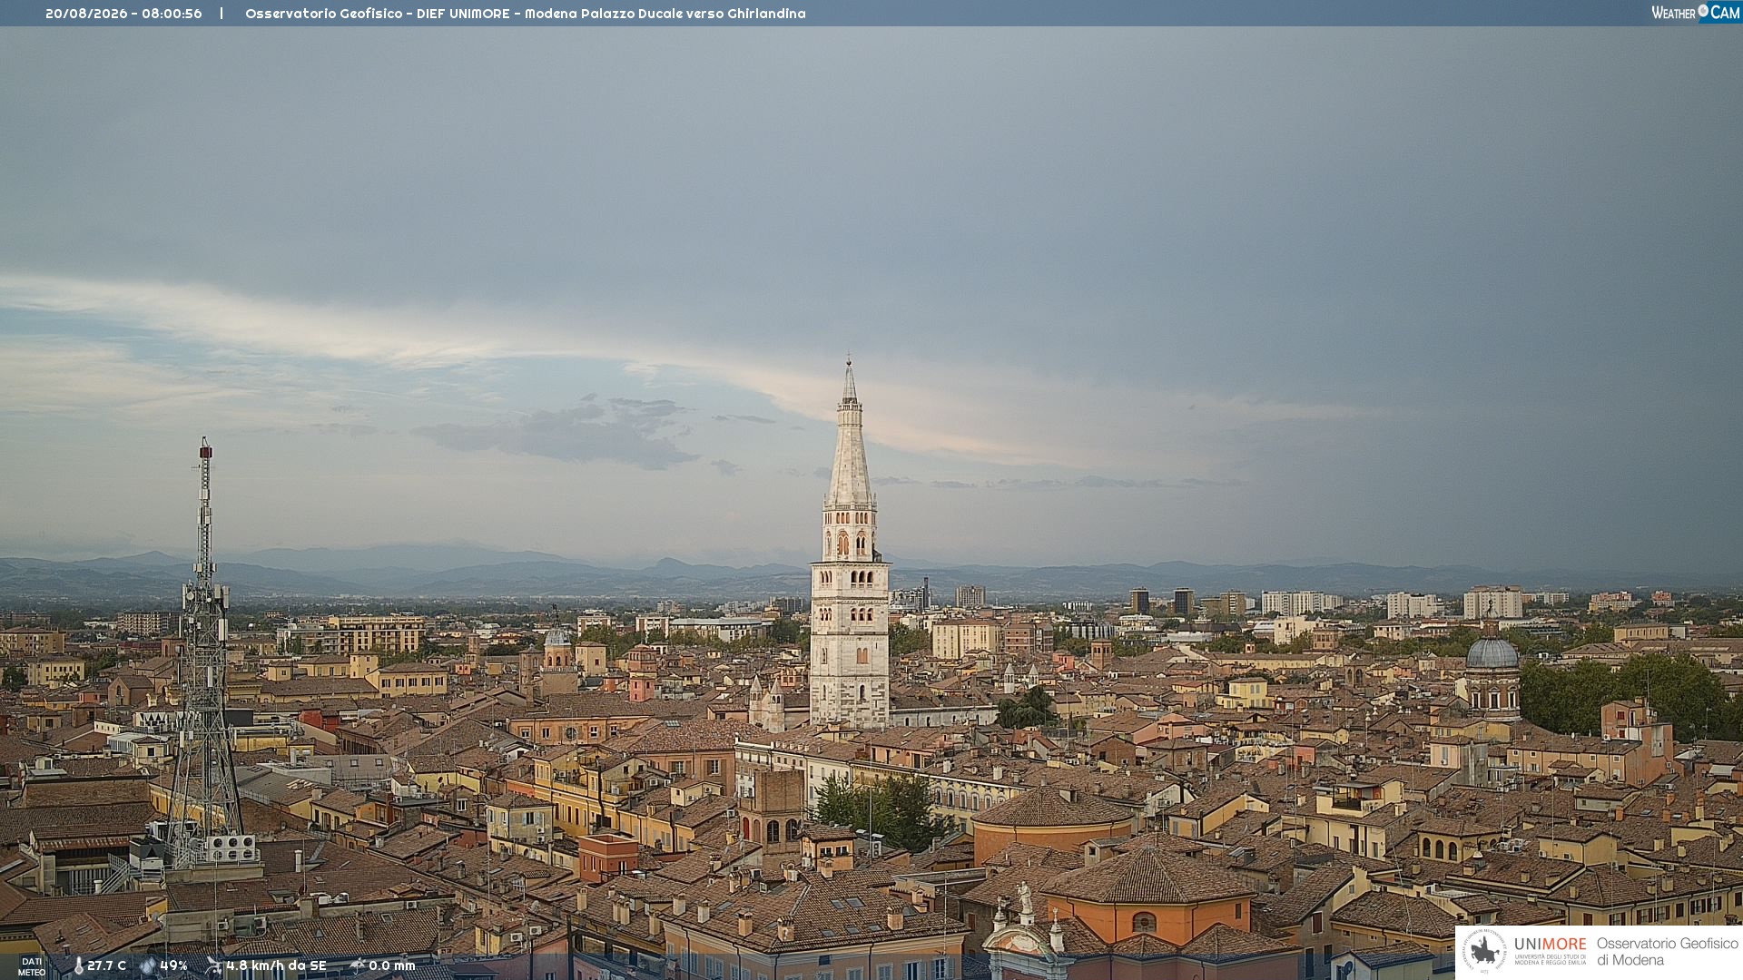Click the UNIMORE round seal emblem
Image resolution: width=1743 pixels, height=980 pixels.
[1484, 951]
